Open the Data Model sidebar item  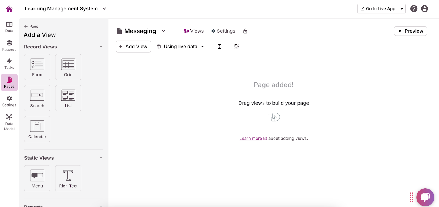(9, 122)
